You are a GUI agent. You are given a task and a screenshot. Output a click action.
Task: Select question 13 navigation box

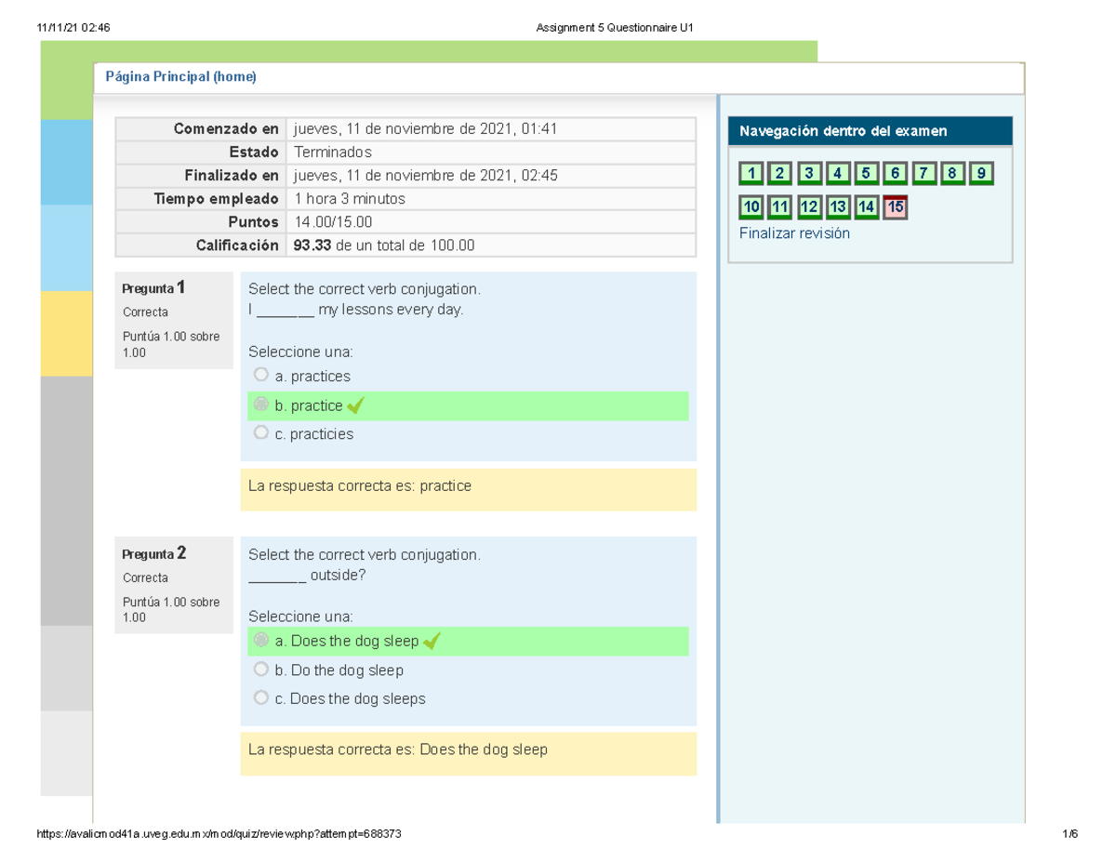[838, 207]
